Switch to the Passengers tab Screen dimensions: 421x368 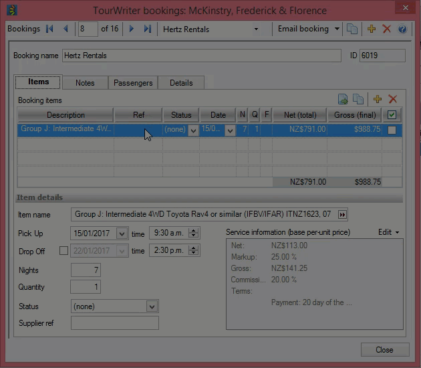point(133,83)
